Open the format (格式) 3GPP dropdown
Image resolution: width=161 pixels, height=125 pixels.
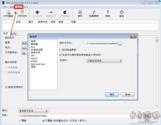point(25,48)
